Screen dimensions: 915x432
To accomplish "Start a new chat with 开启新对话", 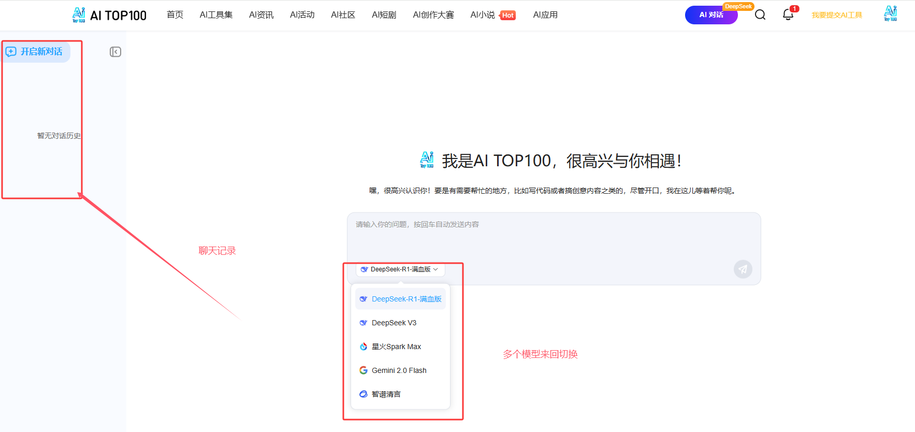I will [x=35, y=52].
